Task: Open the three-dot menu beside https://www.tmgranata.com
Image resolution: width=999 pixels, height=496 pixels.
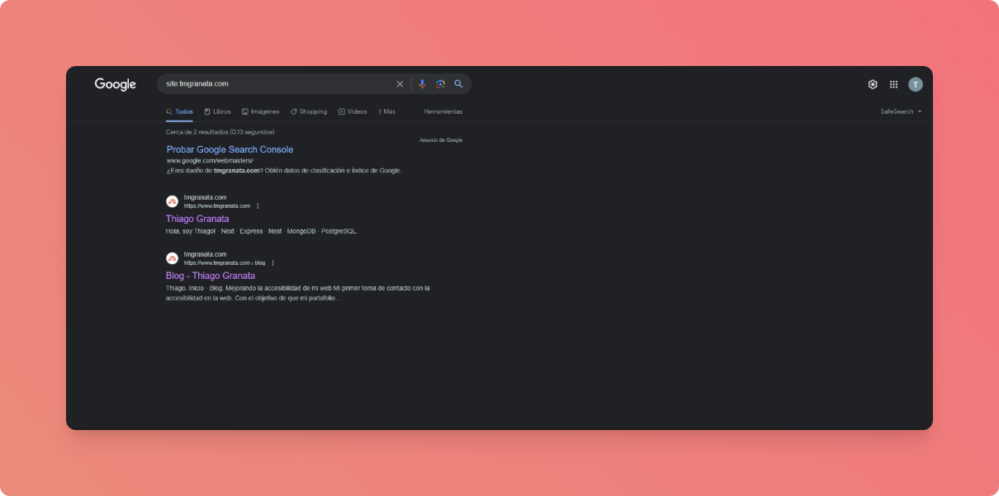Action: click(x=258, y=205)
